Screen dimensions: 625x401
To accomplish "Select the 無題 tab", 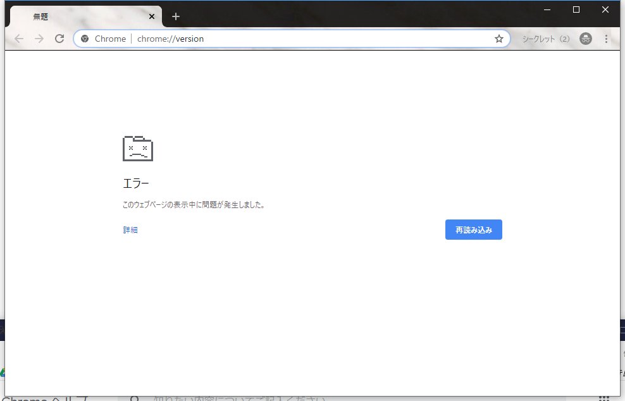I will pos(85,16).
